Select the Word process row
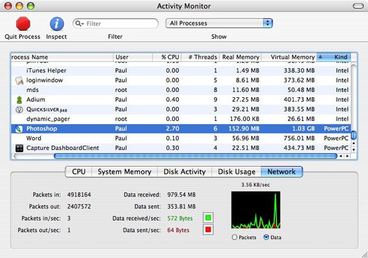 [180, 138]
